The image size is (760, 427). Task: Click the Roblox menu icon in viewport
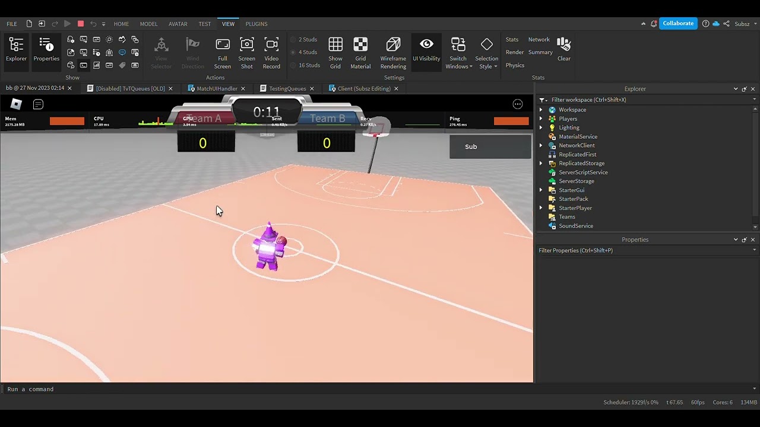tap(16, 104)
